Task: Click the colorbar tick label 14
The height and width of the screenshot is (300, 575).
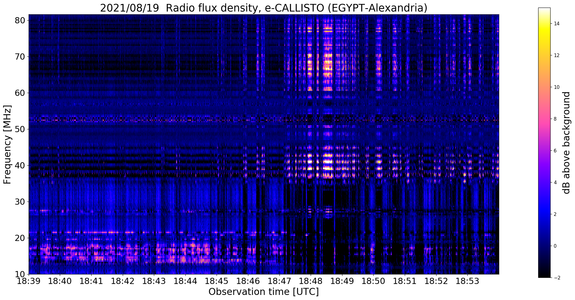Action: (x=556, y=24)
